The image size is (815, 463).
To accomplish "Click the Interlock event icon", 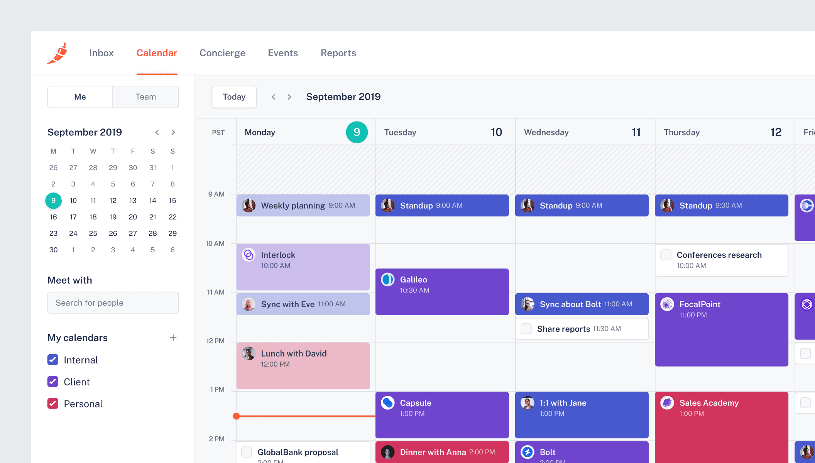I will 249,255.
